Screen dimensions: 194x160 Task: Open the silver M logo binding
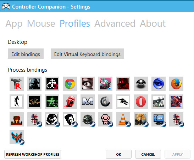pos(88,102)
